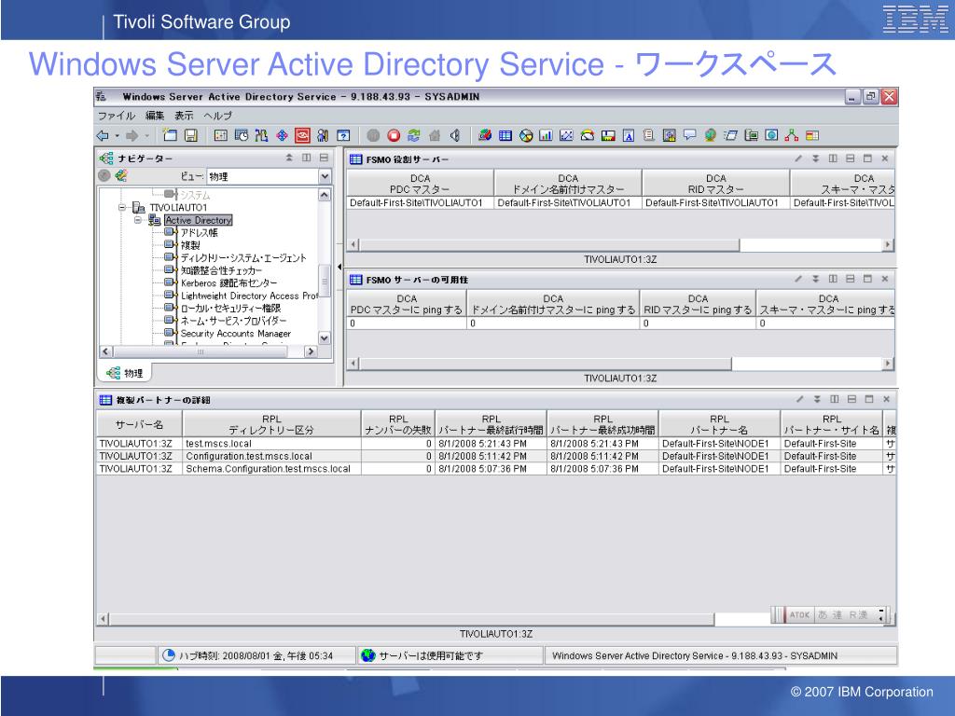Open the Back button history dropdown arrow
The width and height of the screenshot is (955, 716).
point(117,136)
